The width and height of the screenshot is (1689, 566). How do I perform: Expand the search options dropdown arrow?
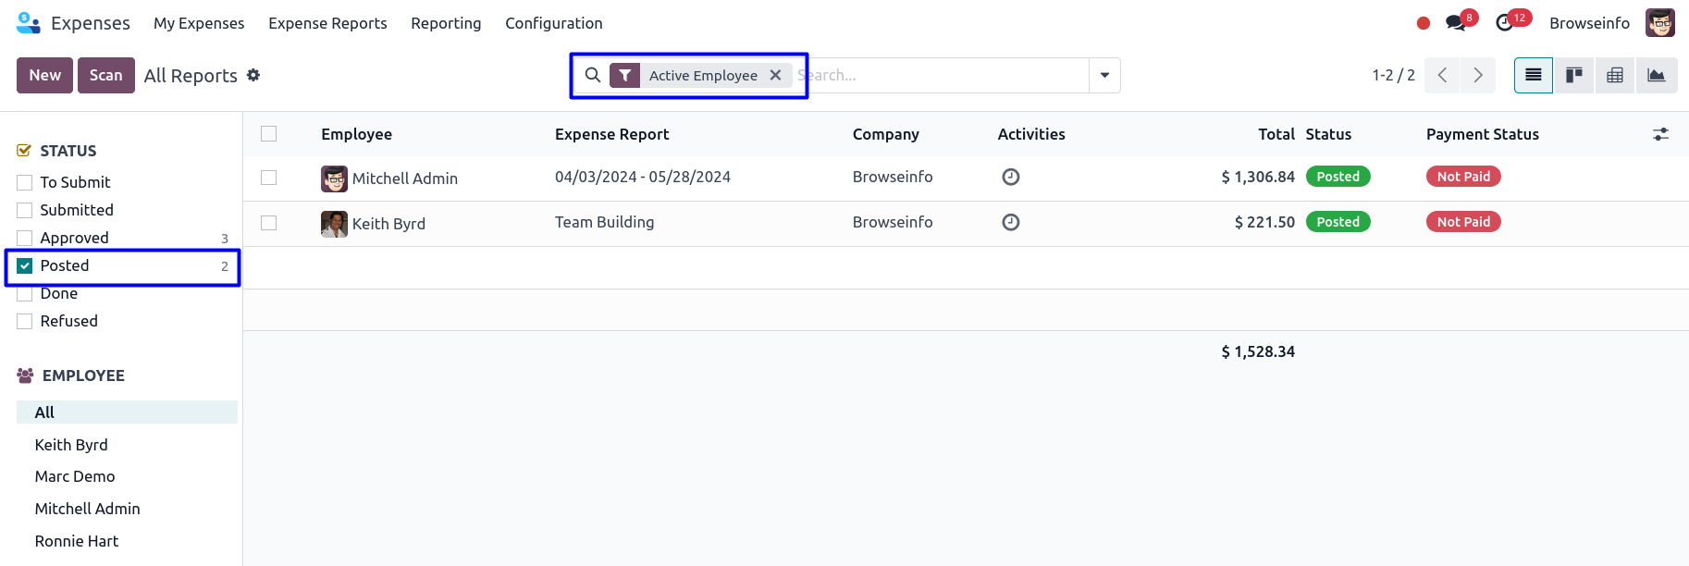pos(1104,76)
